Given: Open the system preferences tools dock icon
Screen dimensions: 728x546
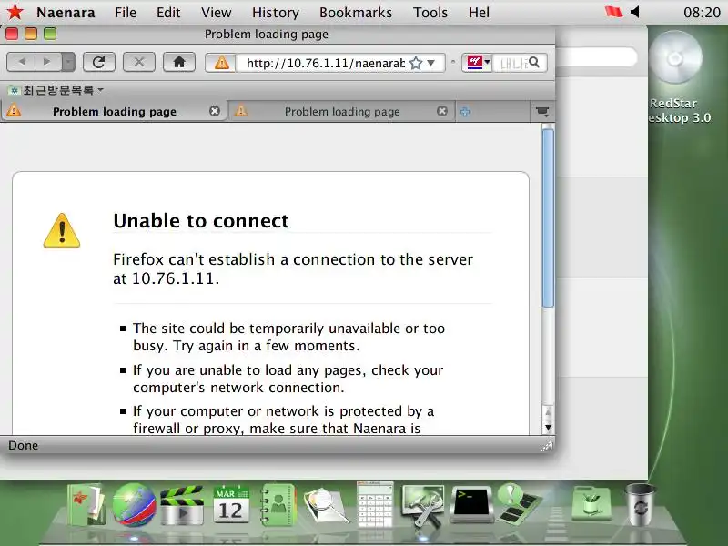Looking at the screenshot, I should (423, 506).
